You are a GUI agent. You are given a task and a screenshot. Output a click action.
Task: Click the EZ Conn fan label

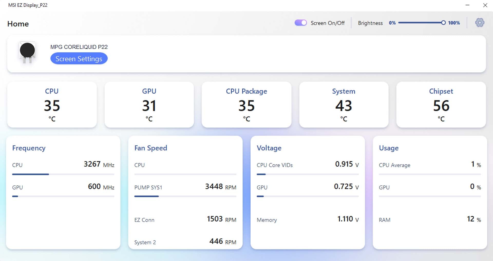[144, 220]
